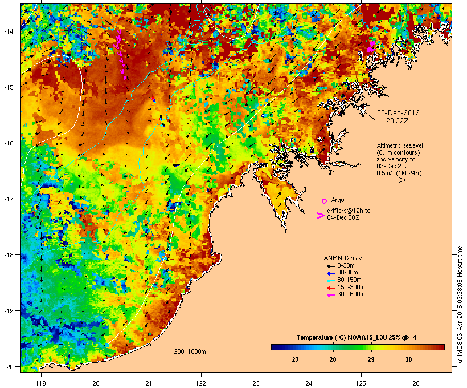Click the latitude axis label -17

(8, 199)
